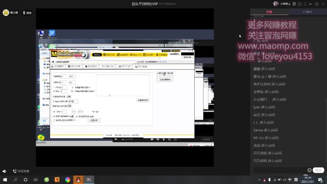Open the emoji picker next to chat input
The width and height of the screenshot is (327, 184).
(309, 170)
